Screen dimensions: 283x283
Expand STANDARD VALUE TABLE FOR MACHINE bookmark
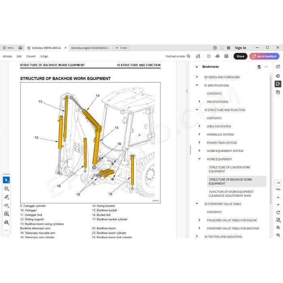(199, 228)
